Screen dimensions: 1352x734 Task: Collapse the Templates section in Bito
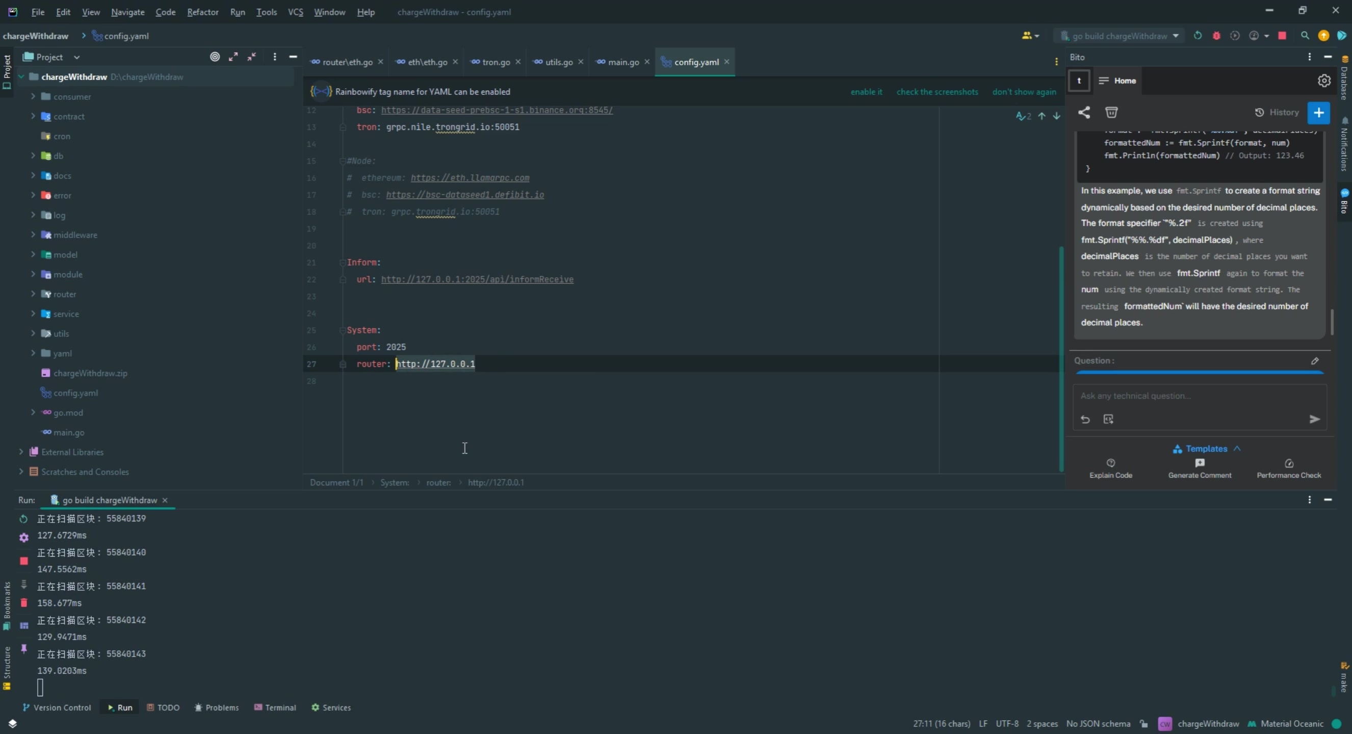pyautogui.click(x=1237, y=449)
